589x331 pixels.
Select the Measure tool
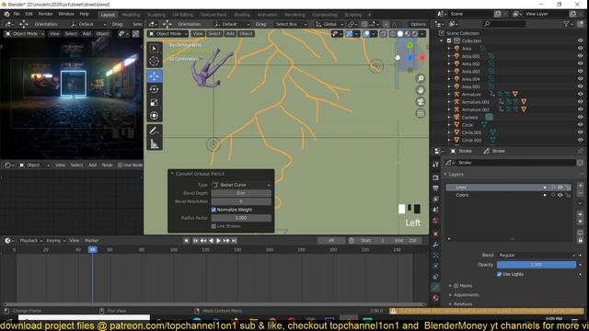(155, 143)
